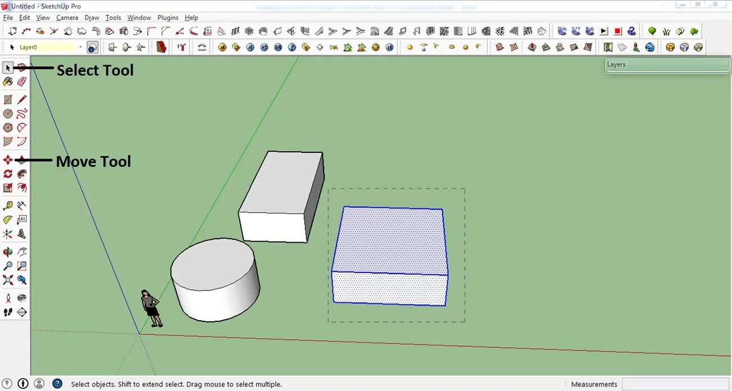
Task: Select the Section Plane tool
Action: 22,312
